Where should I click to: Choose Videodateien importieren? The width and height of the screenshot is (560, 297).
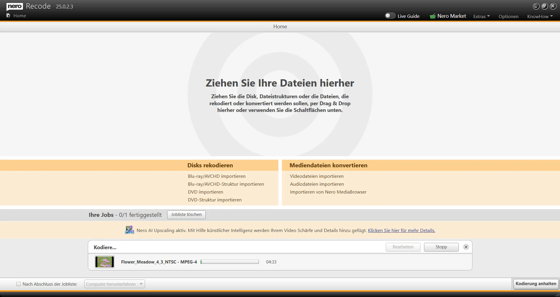coord(317,176)
